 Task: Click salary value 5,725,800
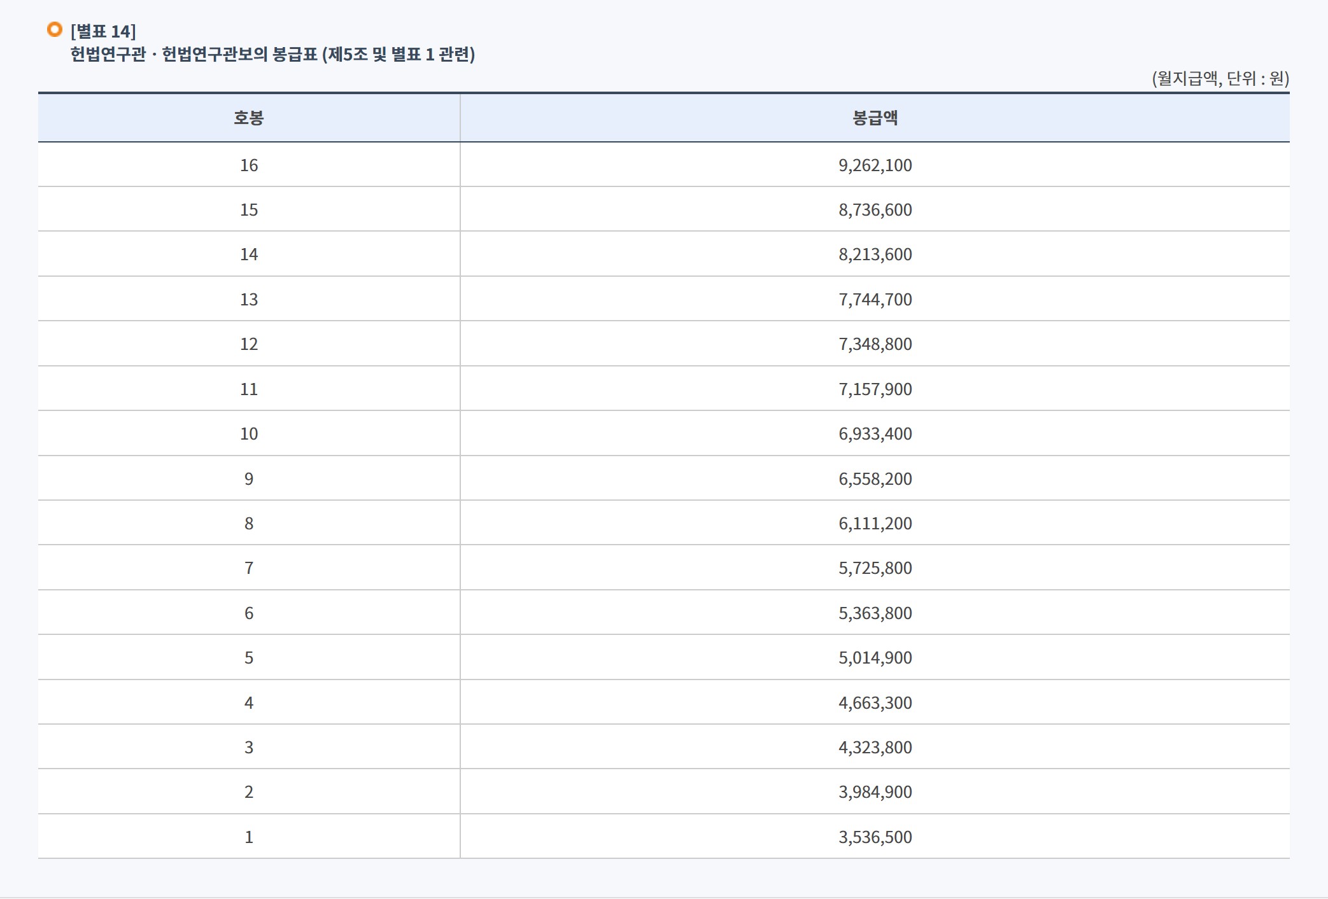[x=875, y=568]
